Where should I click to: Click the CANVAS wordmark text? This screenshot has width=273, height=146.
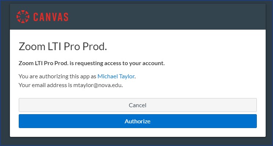pos(51,17)
